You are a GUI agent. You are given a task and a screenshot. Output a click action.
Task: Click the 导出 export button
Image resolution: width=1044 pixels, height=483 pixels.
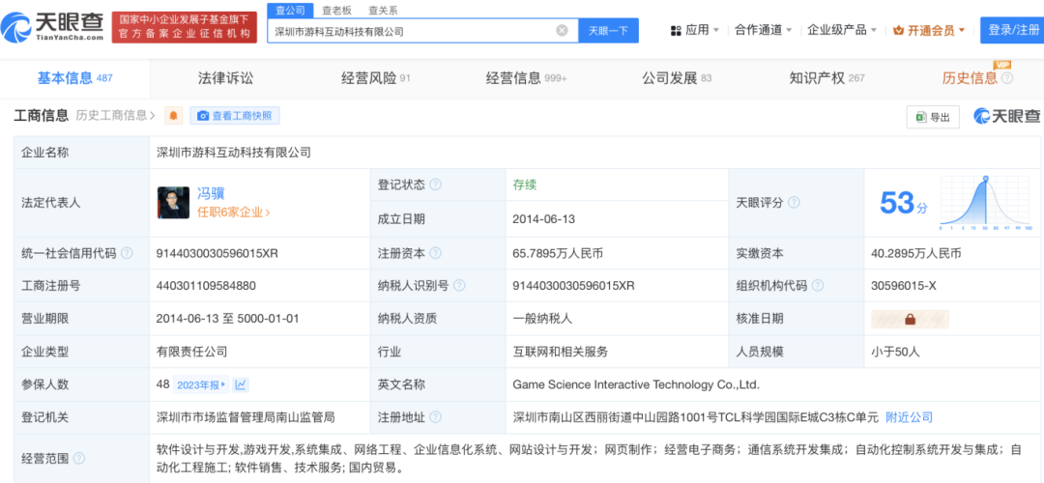(933, 117)
